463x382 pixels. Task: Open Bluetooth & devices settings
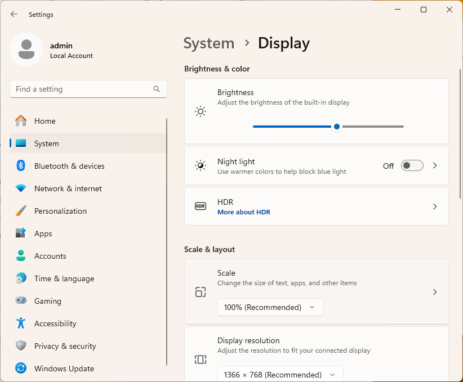point(88,166)
